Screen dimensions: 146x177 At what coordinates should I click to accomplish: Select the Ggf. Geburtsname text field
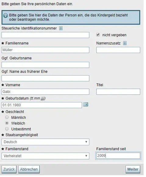45,65
